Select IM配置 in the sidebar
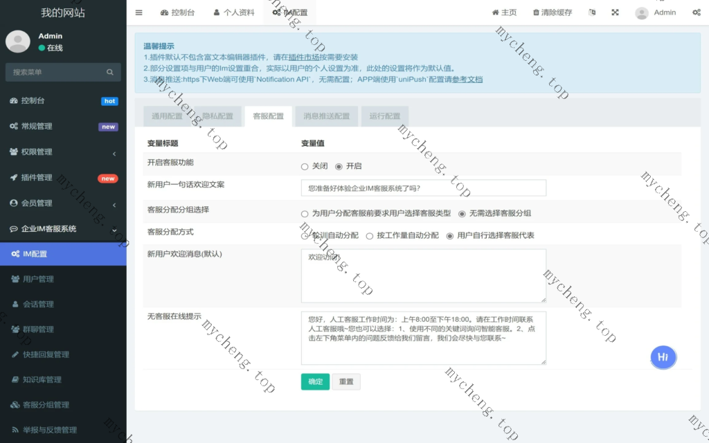This screenshot has height=443, width=709. click(63, 254)
